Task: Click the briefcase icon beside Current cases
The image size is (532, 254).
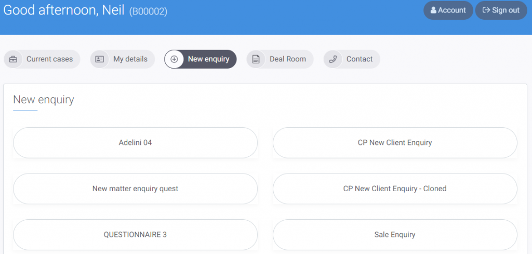Action: click(x=13, y=59)
